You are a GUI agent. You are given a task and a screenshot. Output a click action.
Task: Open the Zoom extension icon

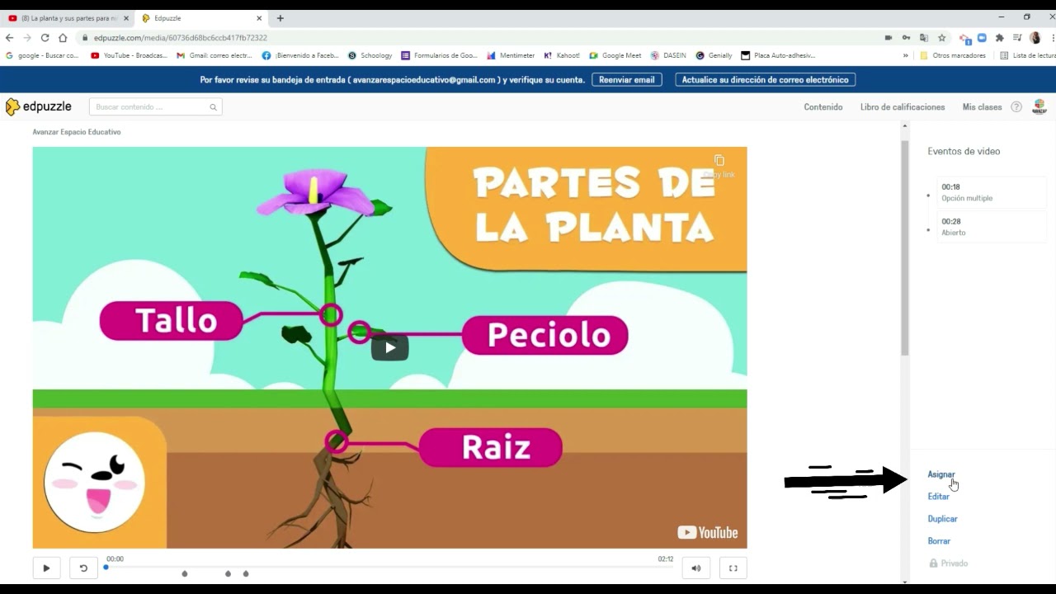coord(982,37)
